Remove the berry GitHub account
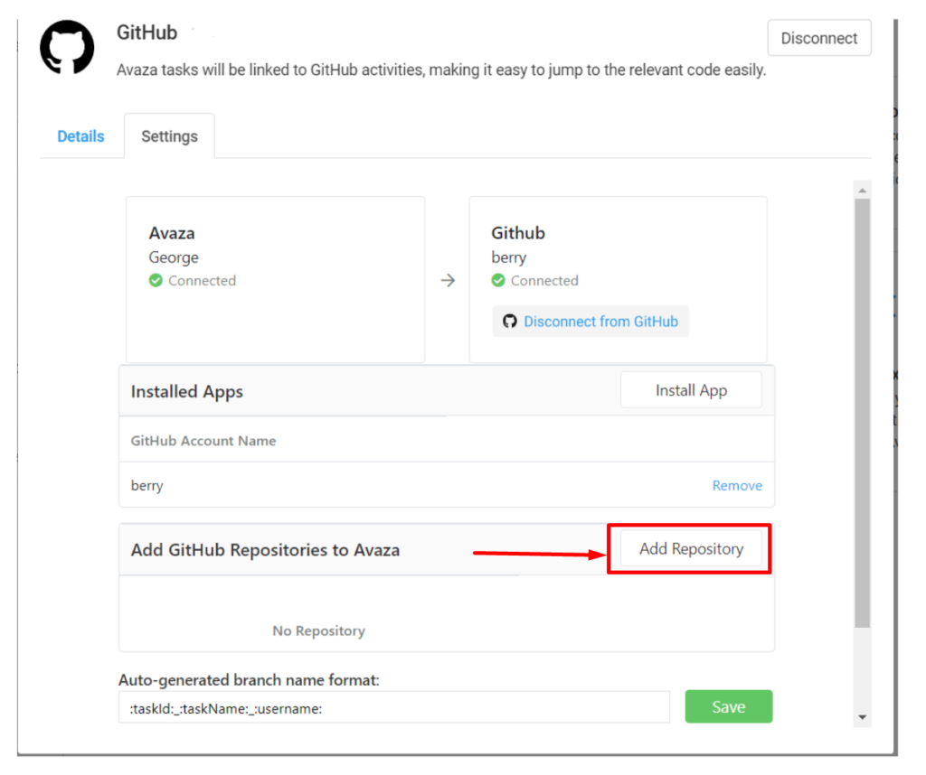 point(737,485)
